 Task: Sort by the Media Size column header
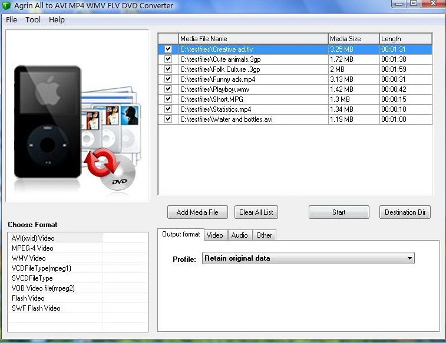pyautogui.click(x=354, y=39)
